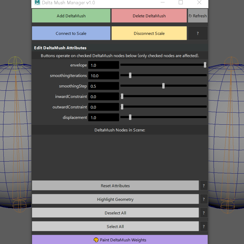Click the smoothingStep value field
This screenshot has height=244, width=244.
(104, 86)
